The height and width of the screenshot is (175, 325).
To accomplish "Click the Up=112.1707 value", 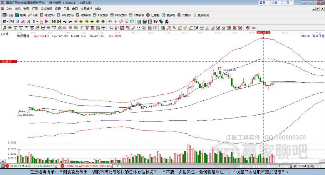I will click(x=60, y=36).
